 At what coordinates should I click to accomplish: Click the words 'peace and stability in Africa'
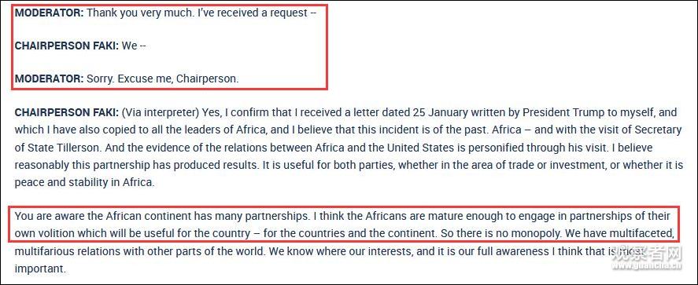point(84,182)
